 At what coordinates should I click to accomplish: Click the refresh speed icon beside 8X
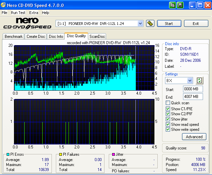[x=199, y=81]
